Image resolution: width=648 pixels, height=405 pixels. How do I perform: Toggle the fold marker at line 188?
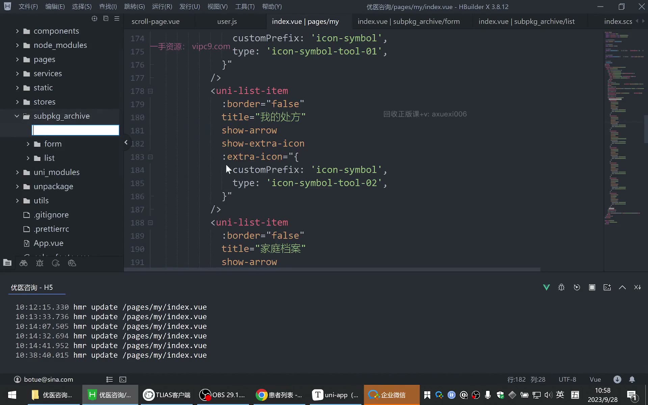[x=151, y=223]
